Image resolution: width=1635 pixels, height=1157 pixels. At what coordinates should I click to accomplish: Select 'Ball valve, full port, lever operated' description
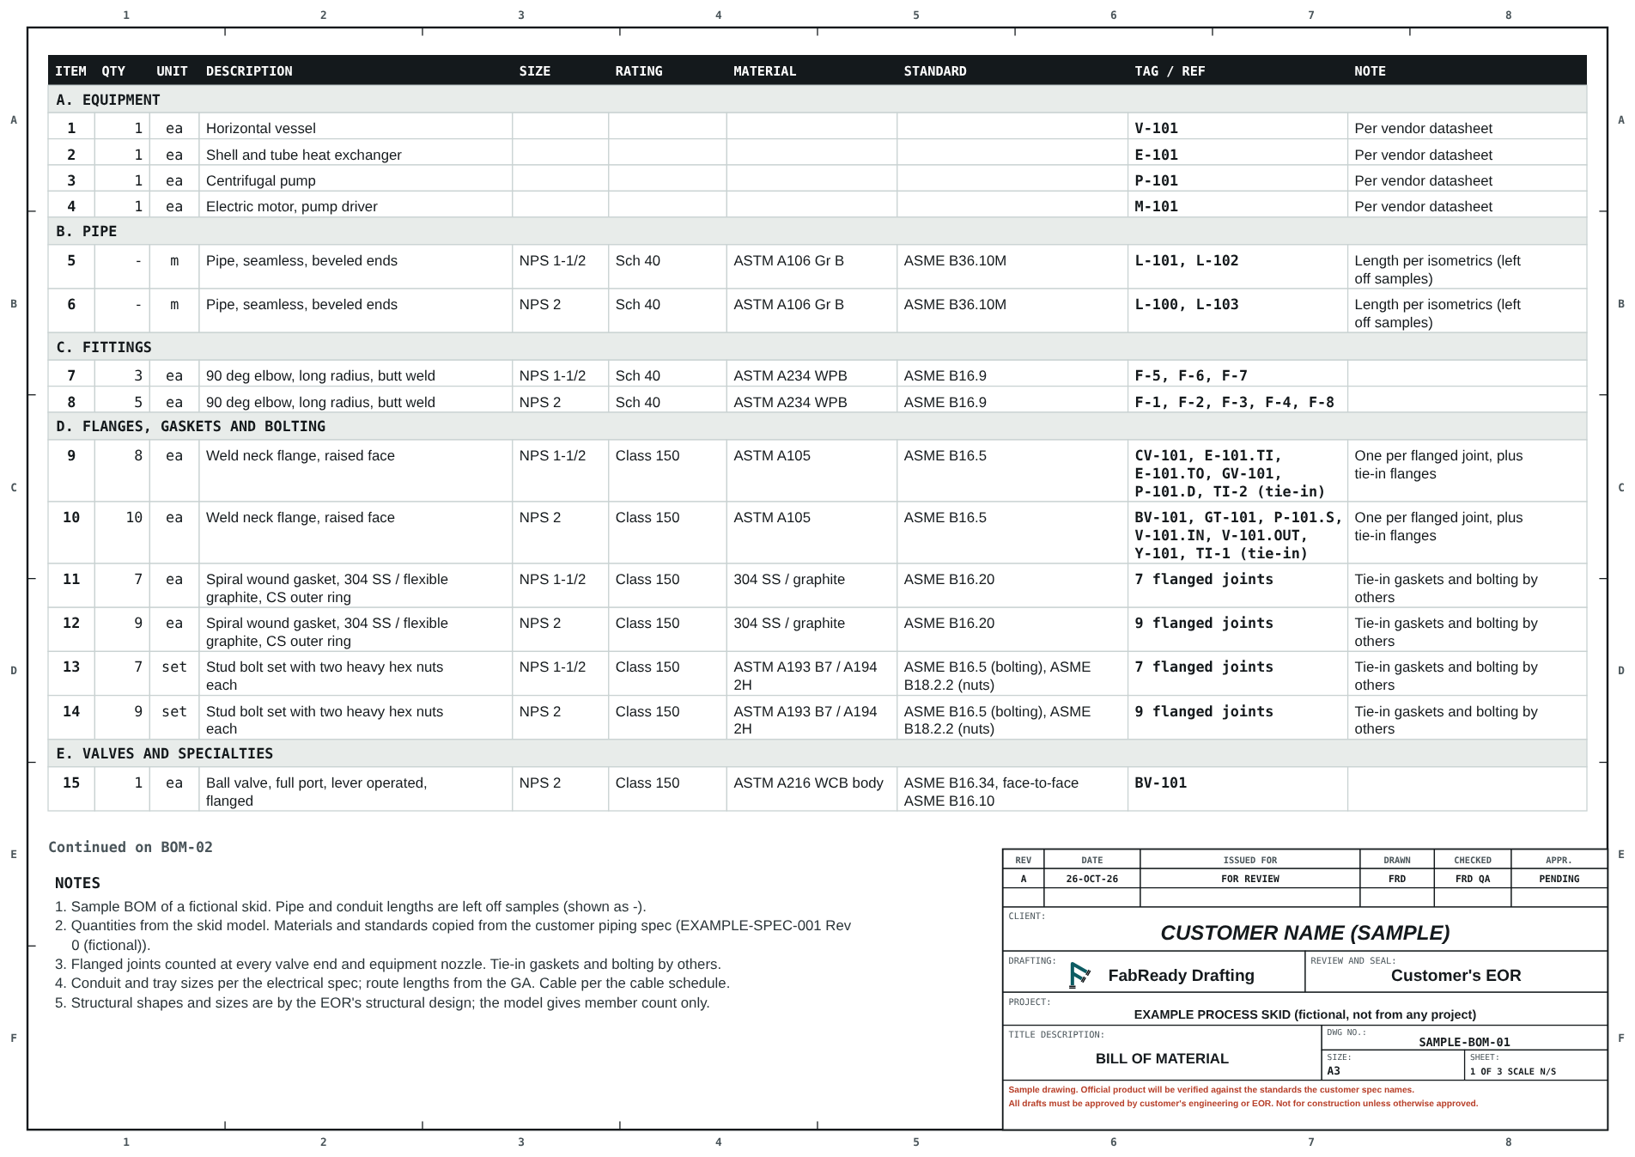pos(317,791)
